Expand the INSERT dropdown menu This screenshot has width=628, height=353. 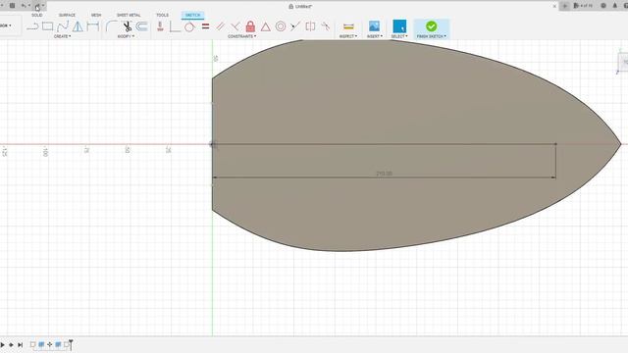[x=375, y=36]
